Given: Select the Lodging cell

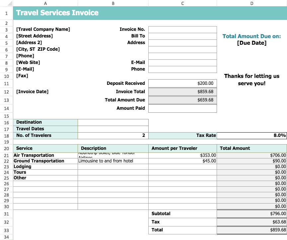Looking at the screenshot, I should 45,167.
